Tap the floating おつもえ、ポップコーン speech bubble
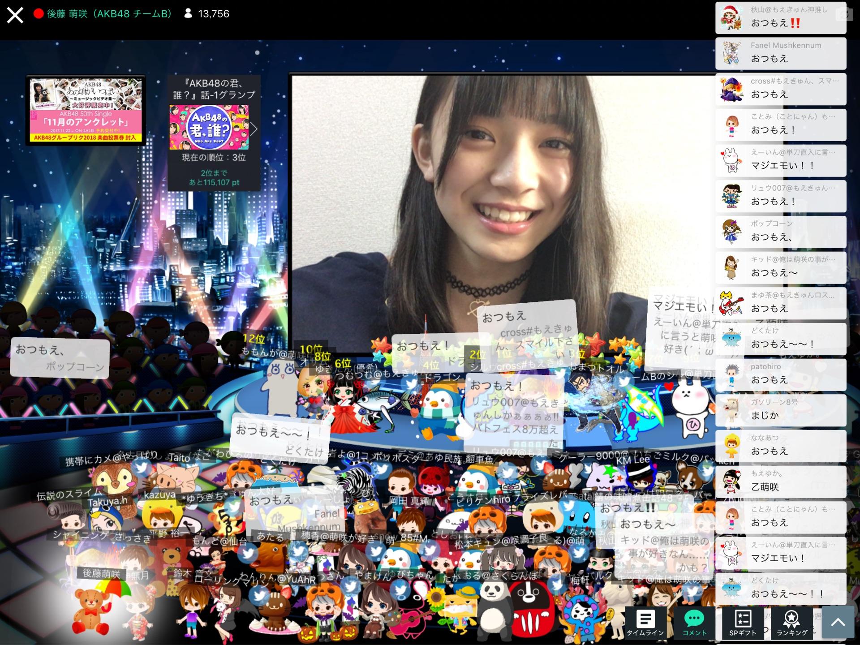Image resolution: width=860 pixels, height=645 pixels. click(x=60, y=358)
